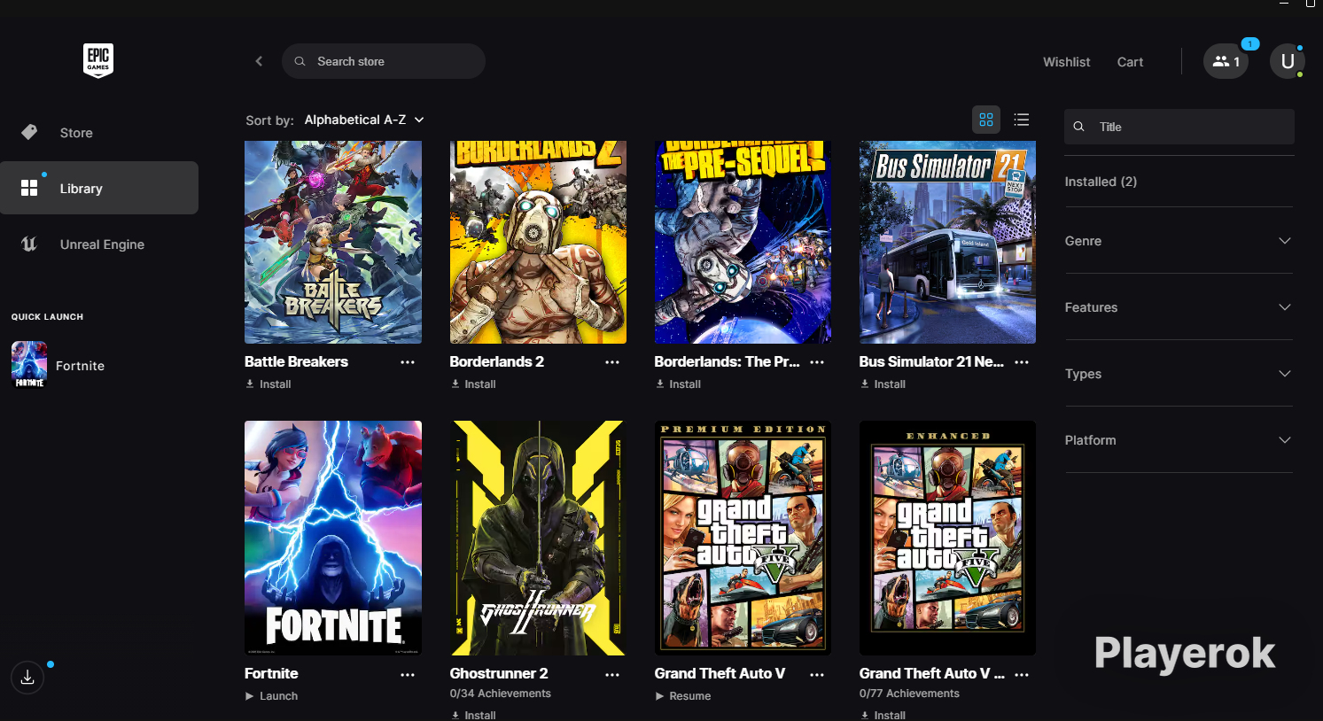Expand the Genre filter section
Image resolution: width=1323 pixels, height=721 pixels.
coord(1179,241)
